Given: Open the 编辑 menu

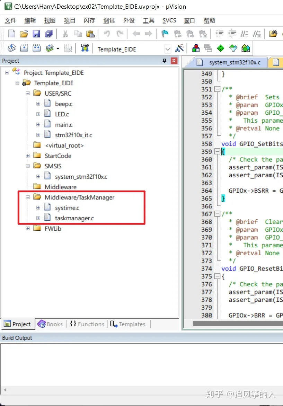Looking at the screenshot, I should (x=30, y=20).
